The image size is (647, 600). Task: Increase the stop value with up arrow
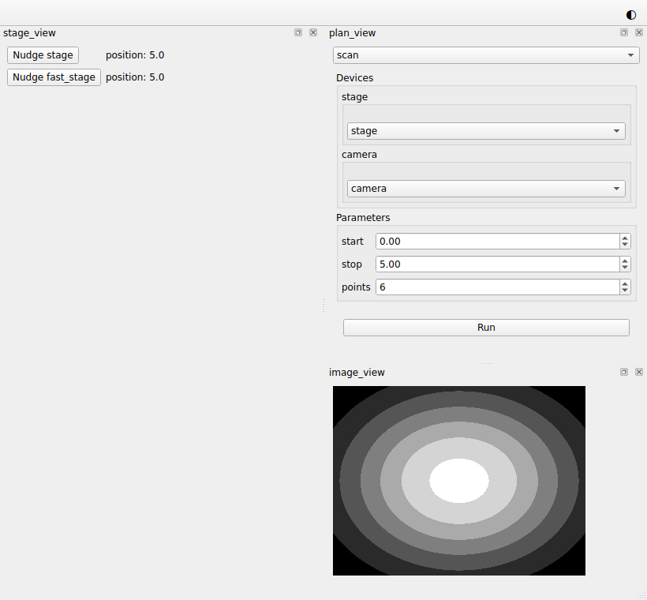click(625, 261)
